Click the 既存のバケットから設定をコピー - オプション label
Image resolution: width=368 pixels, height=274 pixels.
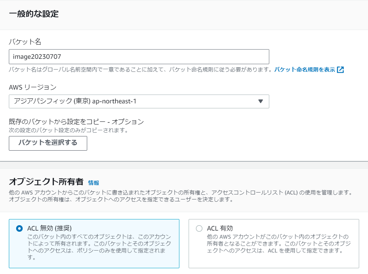tap(76, 121)
